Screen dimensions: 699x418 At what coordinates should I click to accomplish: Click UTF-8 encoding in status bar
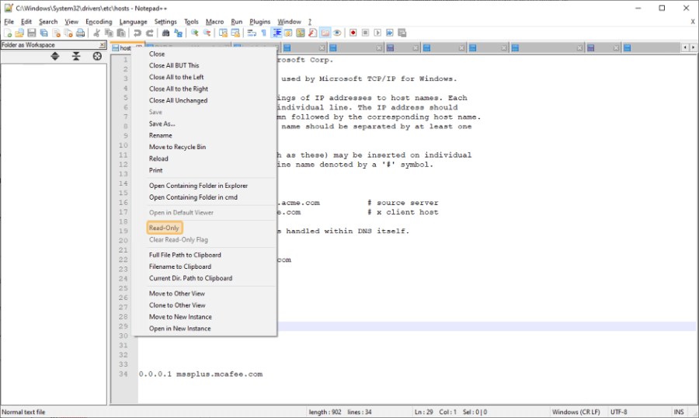click(619, 412)
